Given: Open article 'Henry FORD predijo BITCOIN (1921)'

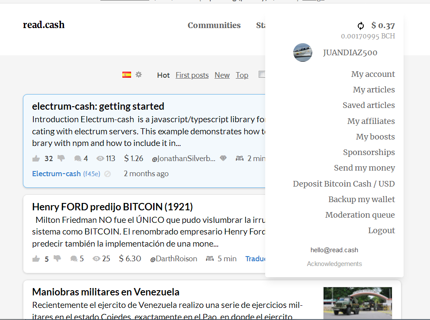Looking at the screenshot, I should (112, 207).
